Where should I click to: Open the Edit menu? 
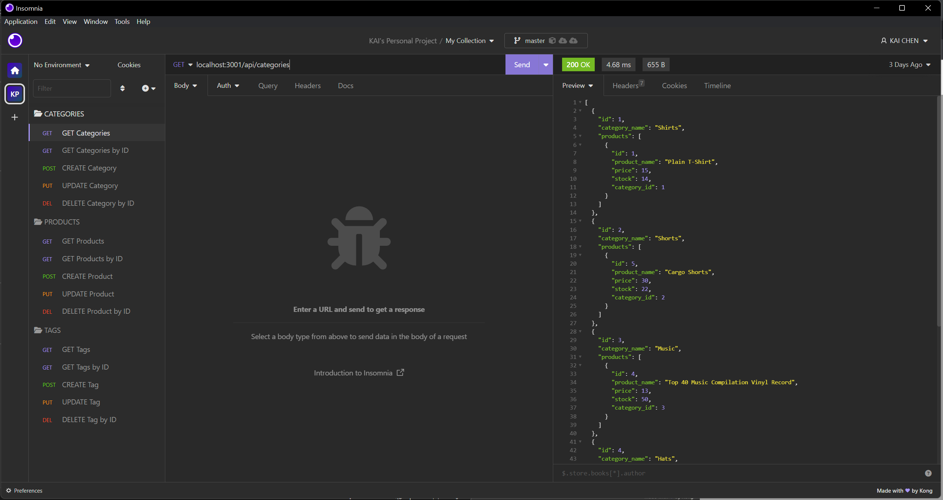coord(50,21)
